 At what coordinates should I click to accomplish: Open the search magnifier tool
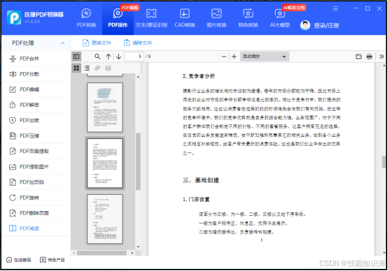pos(97,57)
